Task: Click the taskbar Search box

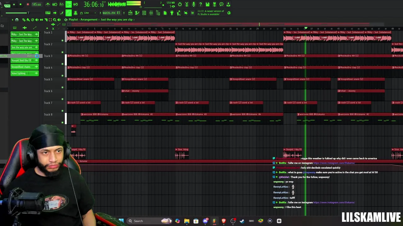Action: click(150, 221)
